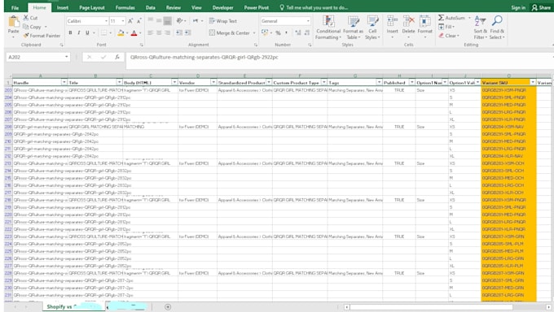Click the Copy icon
This screenshot has height=312, width=554.
click(x=26, y=27)
